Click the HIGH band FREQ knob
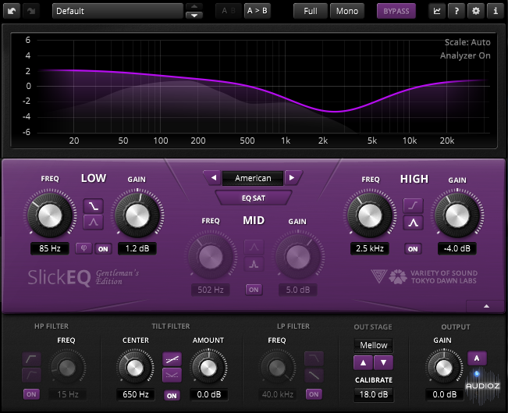 [370, 215]
